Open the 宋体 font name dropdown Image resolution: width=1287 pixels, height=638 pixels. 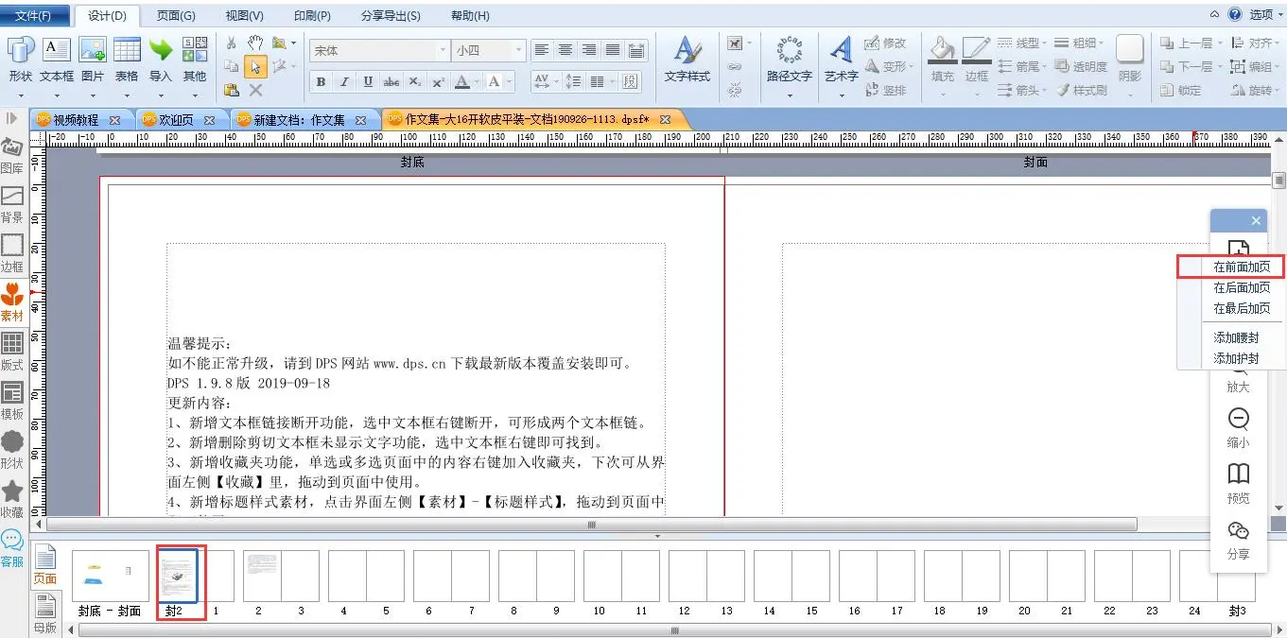pyautogui.click(x=443, y=50)
